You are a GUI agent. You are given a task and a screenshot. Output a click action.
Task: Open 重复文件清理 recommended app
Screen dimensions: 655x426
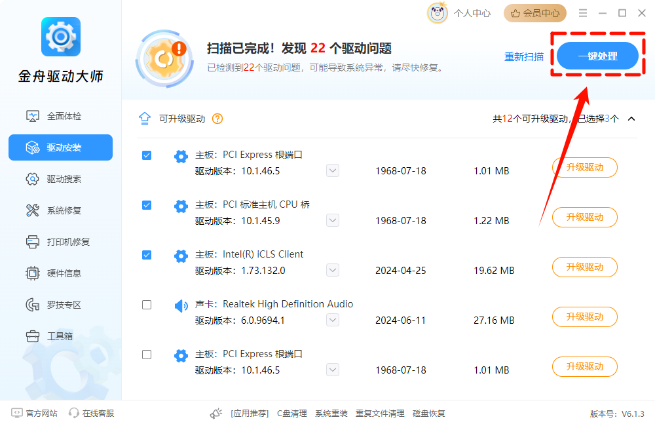(380, 414)
